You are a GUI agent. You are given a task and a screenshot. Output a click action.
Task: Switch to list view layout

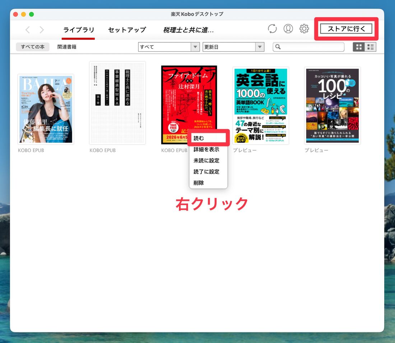point(370,47)
